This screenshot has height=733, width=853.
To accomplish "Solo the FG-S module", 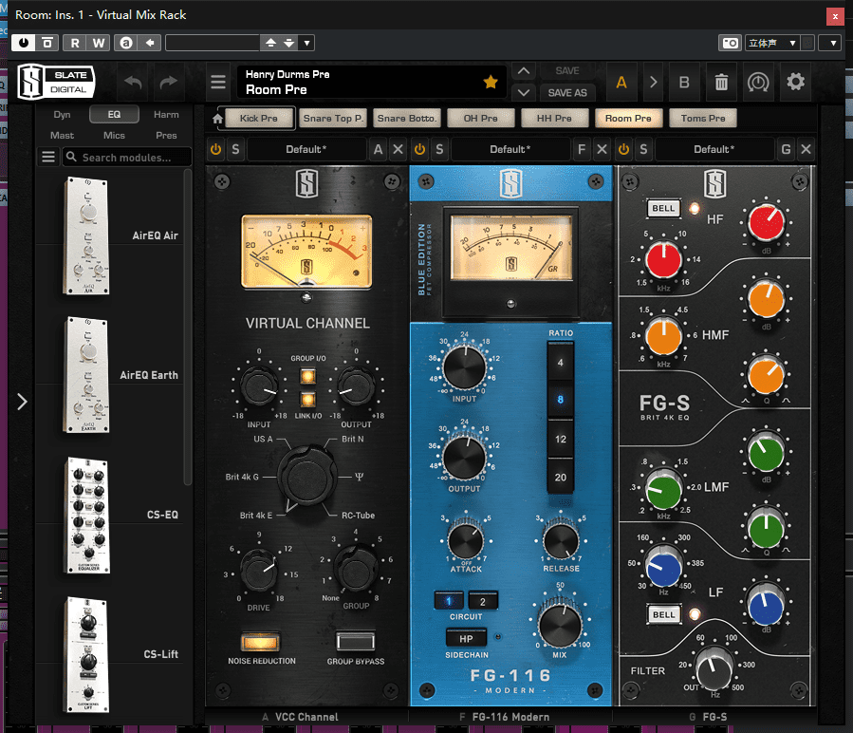I will (x=643, y=149).
